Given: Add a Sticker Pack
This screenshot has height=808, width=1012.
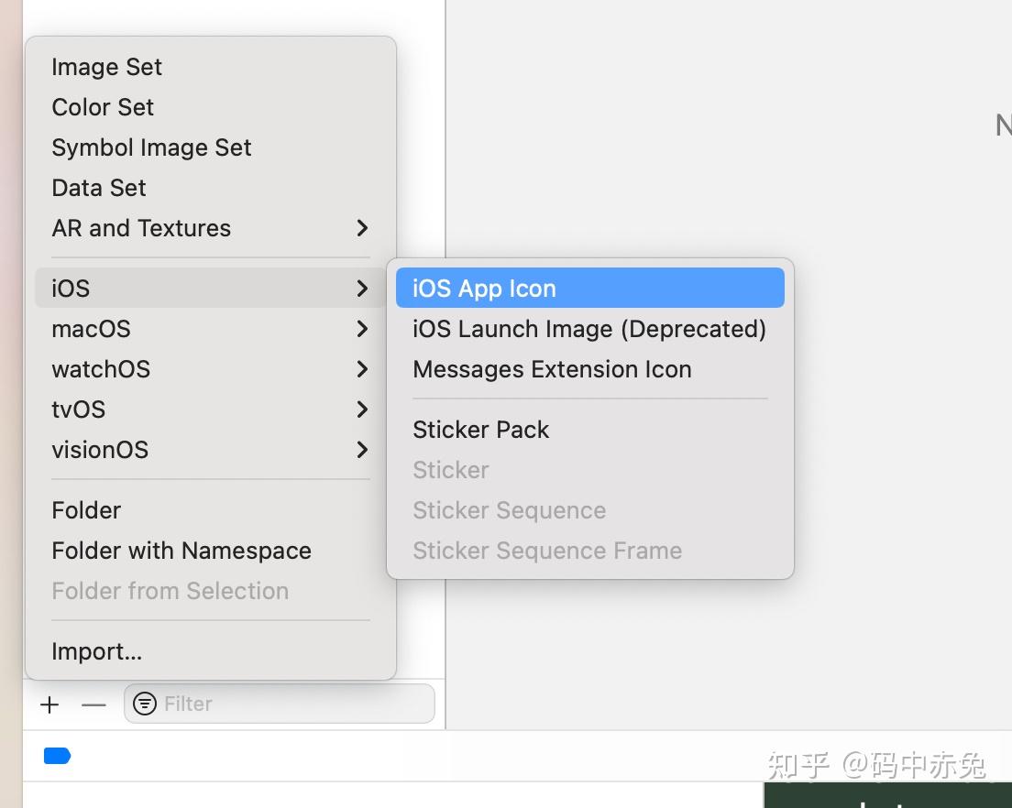Looking at the screenshot, I should point(590,430).
